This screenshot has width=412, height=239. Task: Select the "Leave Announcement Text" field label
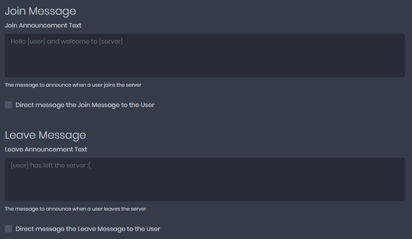(46, 149)
